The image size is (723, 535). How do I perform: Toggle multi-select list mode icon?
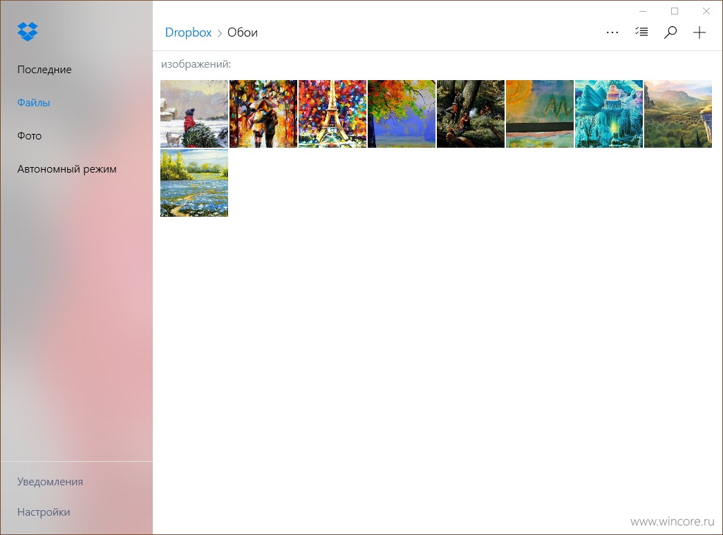(641, 32)
